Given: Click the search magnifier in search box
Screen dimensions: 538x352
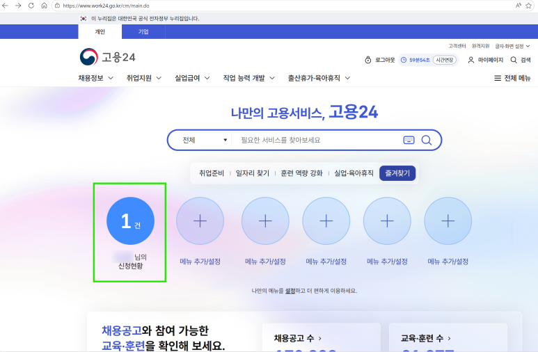Looking at the screenshot, I should [x=427, y=140].
